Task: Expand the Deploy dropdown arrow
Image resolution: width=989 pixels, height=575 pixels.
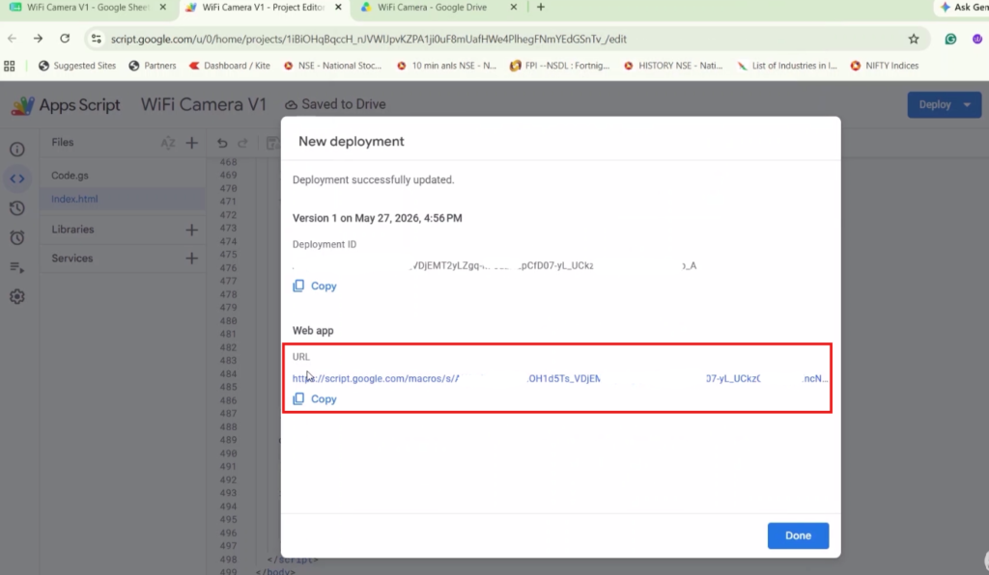Action: coord(968,104)
